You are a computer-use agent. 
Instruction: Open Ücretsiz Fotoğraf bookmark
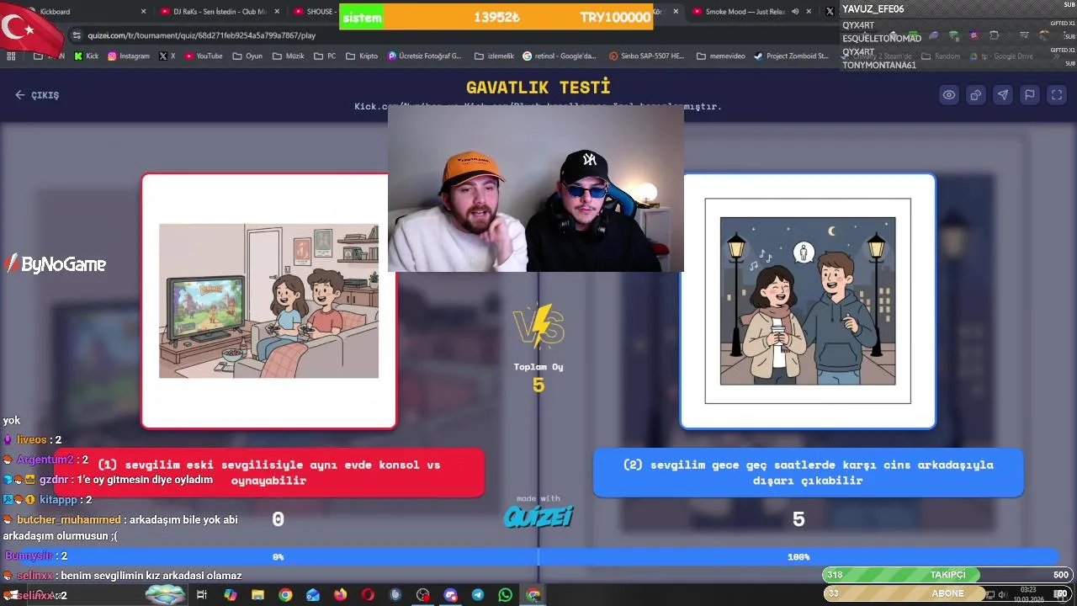tap(425, 56)
